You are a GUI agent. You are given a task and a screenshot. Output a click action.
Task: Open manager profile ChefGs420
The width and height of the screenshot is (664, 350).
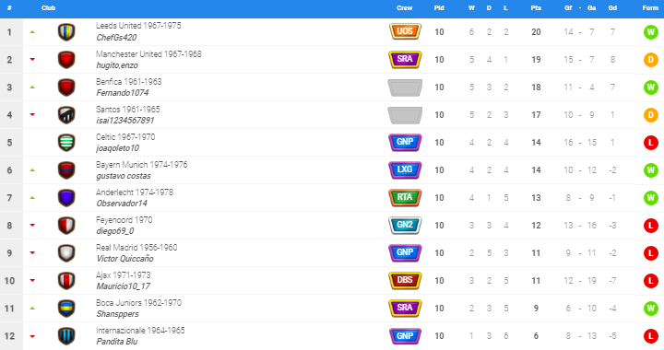(x=116, y=38)
